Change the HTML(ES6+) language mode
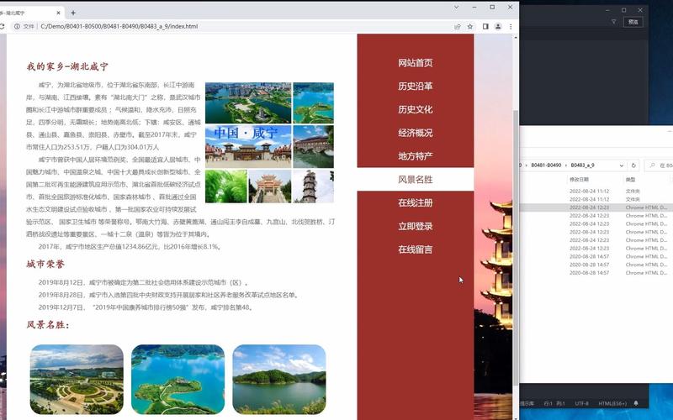The height and width of the screenshot is (420, 673). 612,404
